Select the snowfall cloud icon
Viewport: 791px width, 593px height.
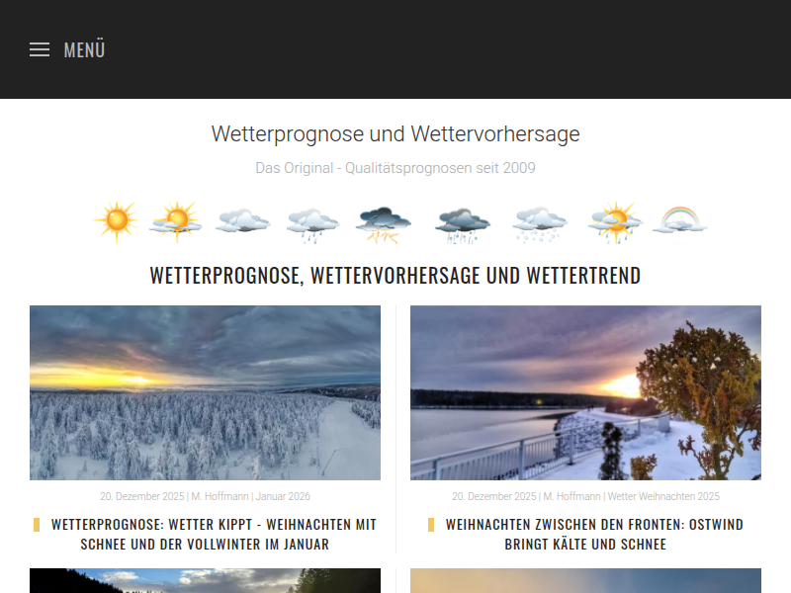tap(540, 224)
